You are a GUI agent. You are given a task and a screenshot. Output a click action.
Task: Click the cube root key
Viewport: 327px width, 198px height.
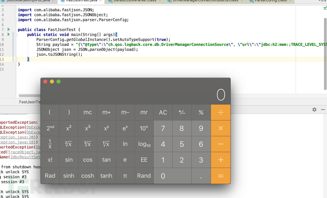88,144
